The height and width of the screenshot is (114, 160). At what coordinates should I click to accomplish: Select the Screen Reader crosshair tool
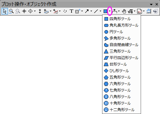(x=24, y=11)
